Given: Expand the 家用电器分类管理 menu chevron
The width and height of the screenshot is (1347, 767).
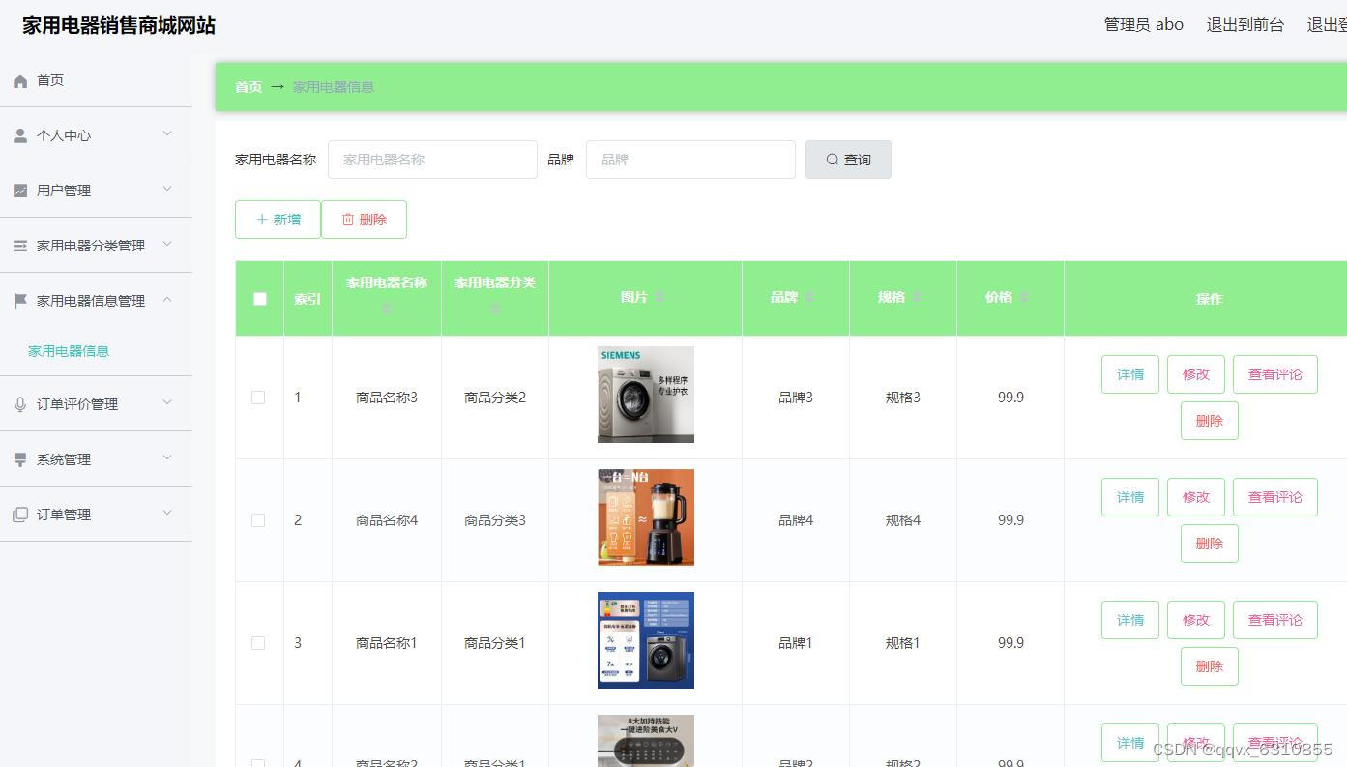Looking at the screenshot, I should (x=167, y=245).
